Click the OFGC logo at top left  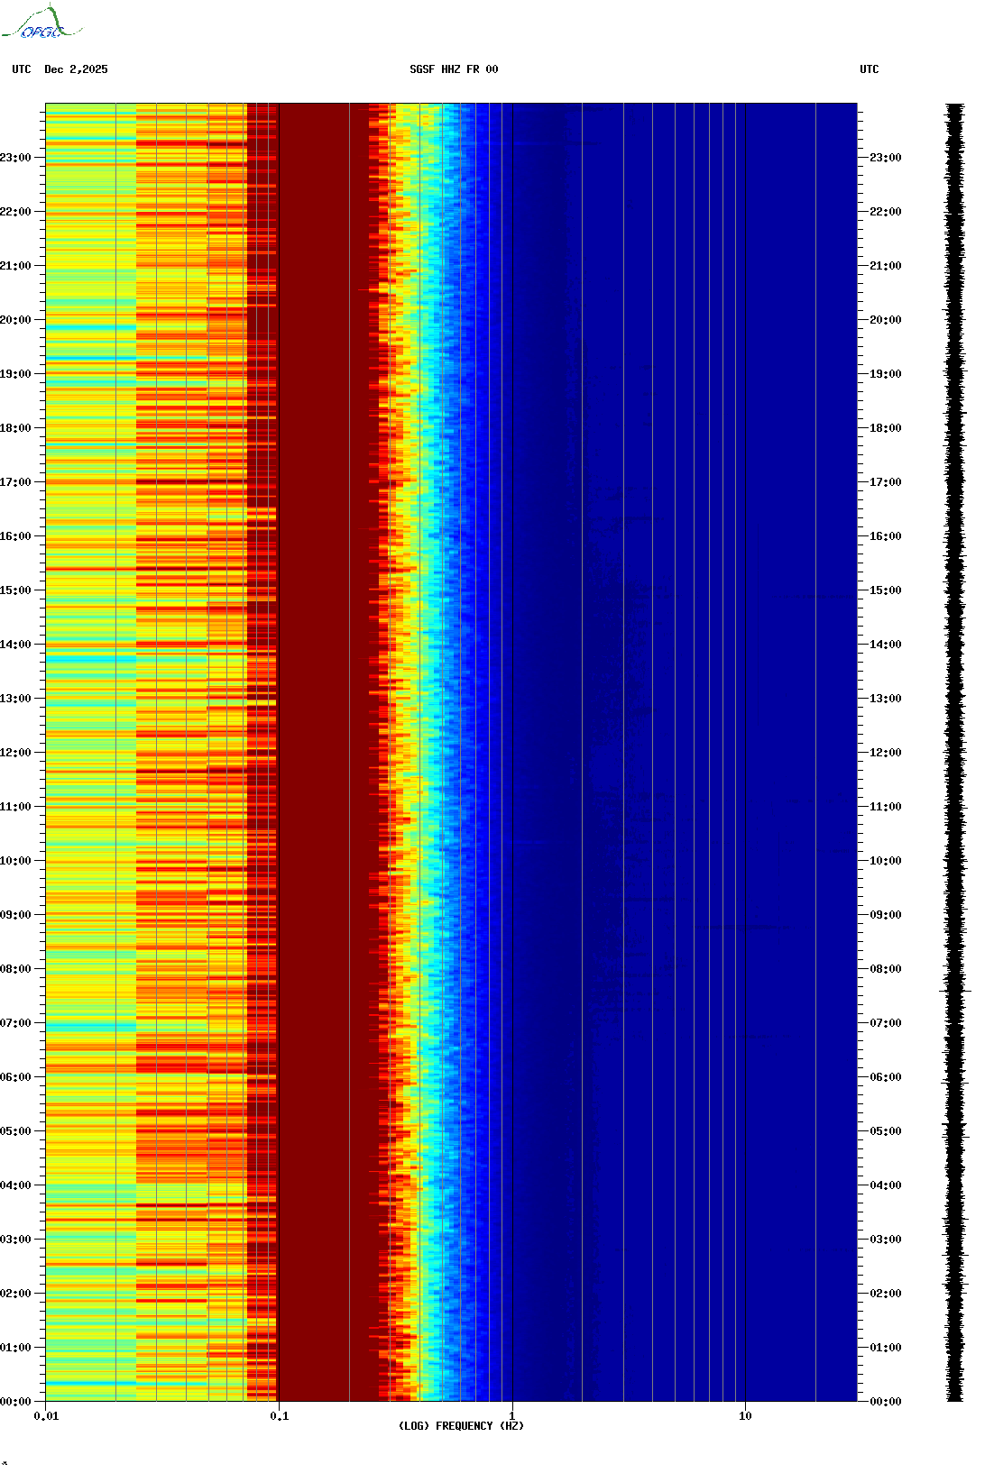click(41, 23)
